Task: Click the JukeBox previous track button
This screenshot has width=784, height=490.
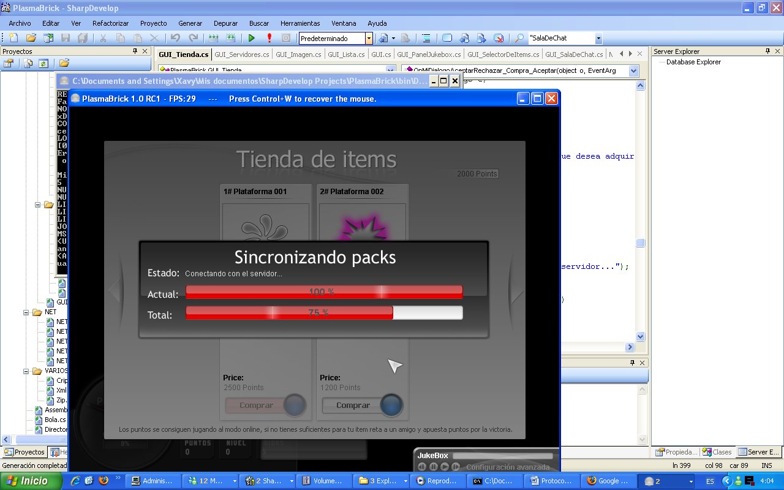Action: tap(422, 467)
